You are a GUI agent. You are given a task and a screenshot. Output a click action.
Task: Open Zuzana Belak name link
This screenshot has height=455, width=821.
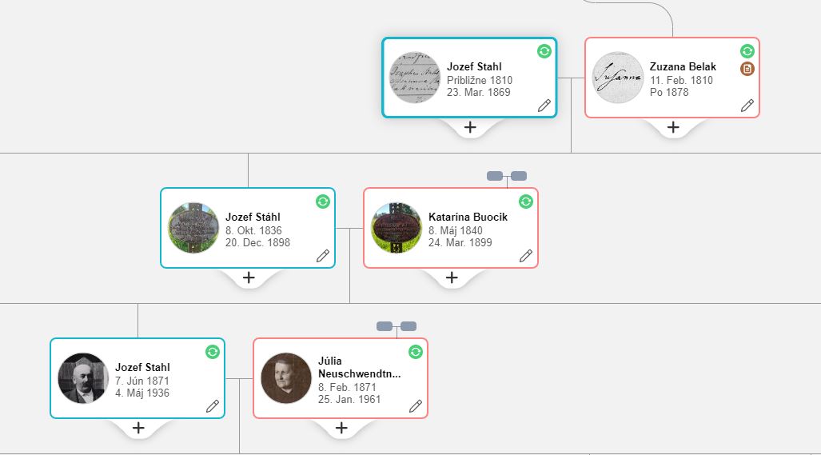[683, 67]
